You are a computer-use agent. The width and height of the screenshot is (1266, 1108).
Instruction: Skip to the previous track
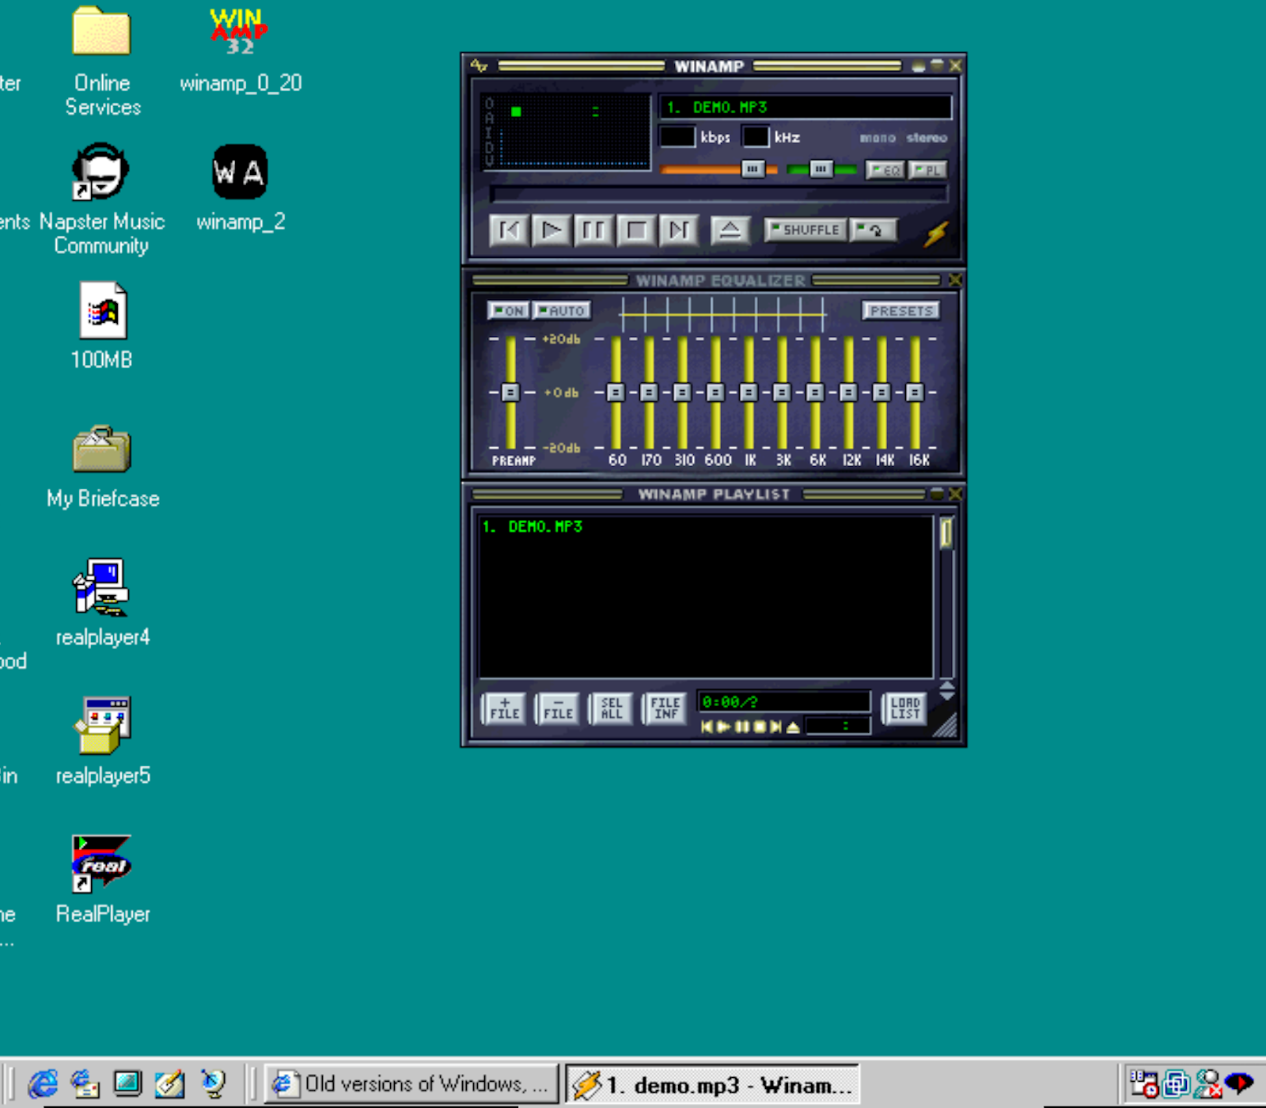tap(509, 230)
